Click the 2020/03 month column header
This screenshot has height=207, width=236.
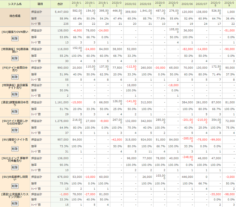pyautogui.click(x=145, y=4)
